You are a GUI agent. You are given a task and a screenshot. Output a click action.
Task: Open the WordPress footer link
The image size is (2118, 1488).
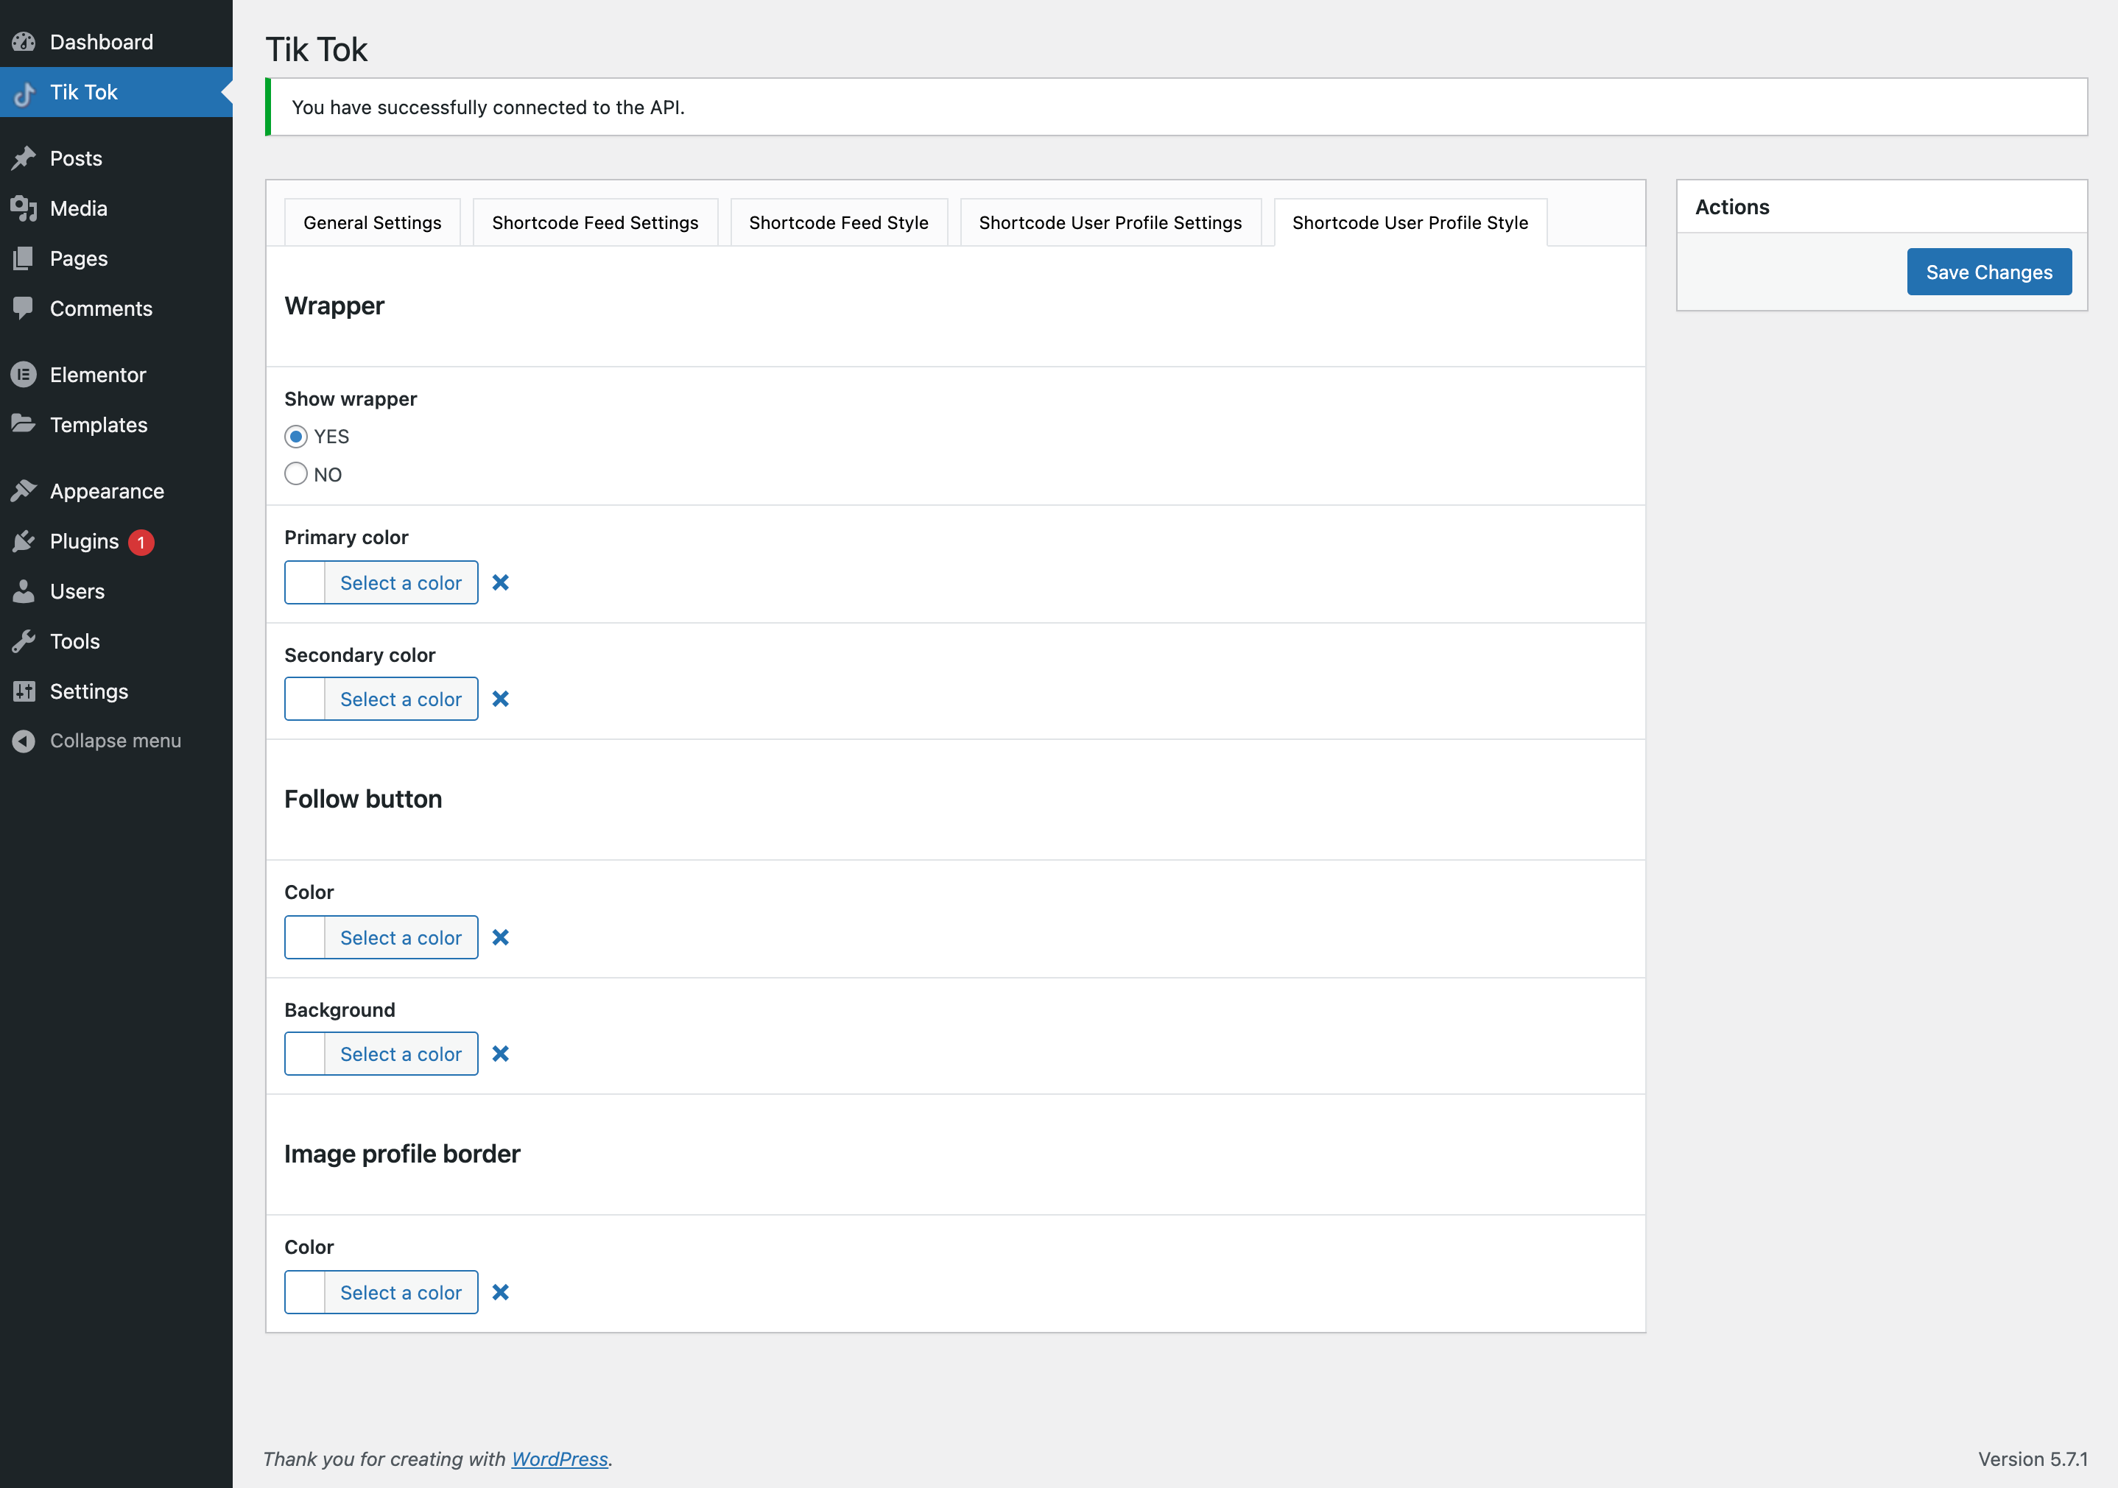(560, 1459)
